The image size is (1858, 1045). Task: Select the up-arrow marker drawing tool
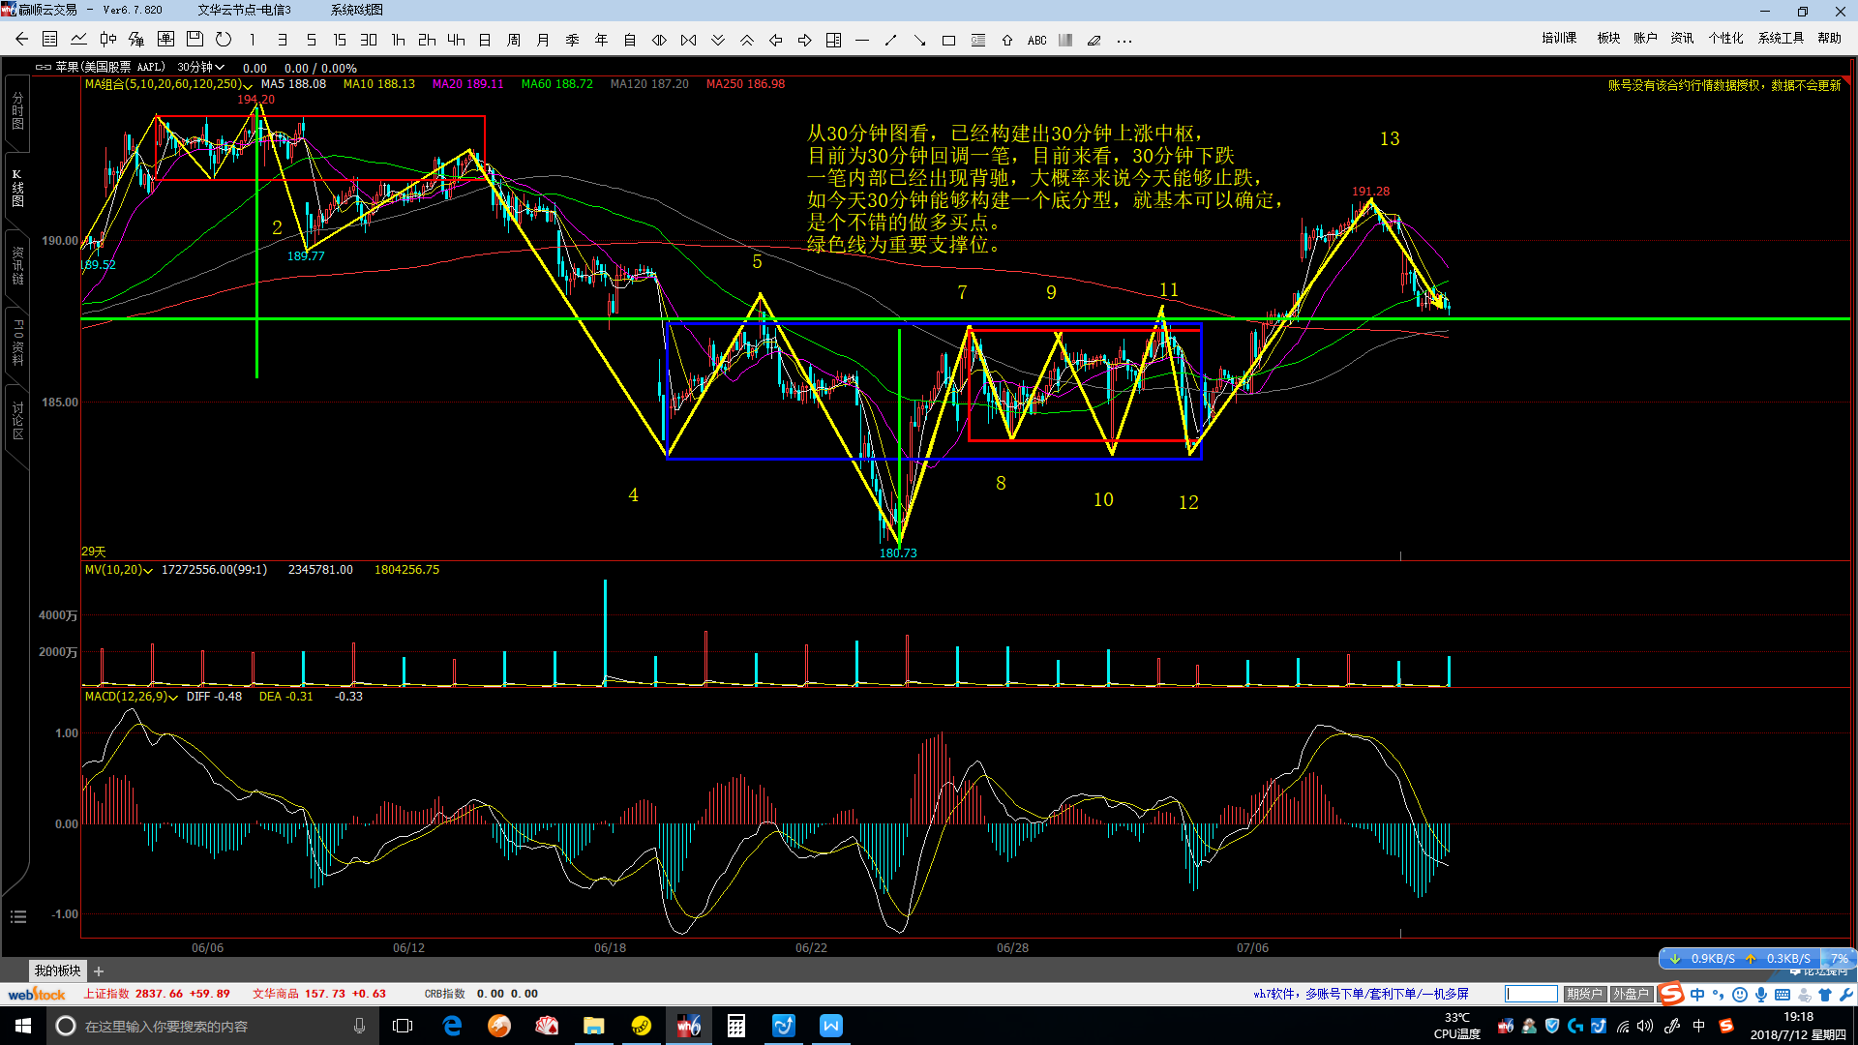click(1006, 40)
